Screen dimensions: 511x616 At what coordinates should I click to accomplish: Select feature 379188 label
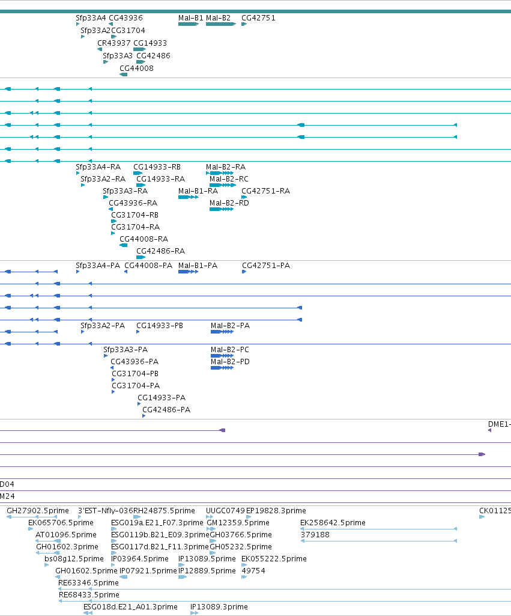tap(315, 535)
